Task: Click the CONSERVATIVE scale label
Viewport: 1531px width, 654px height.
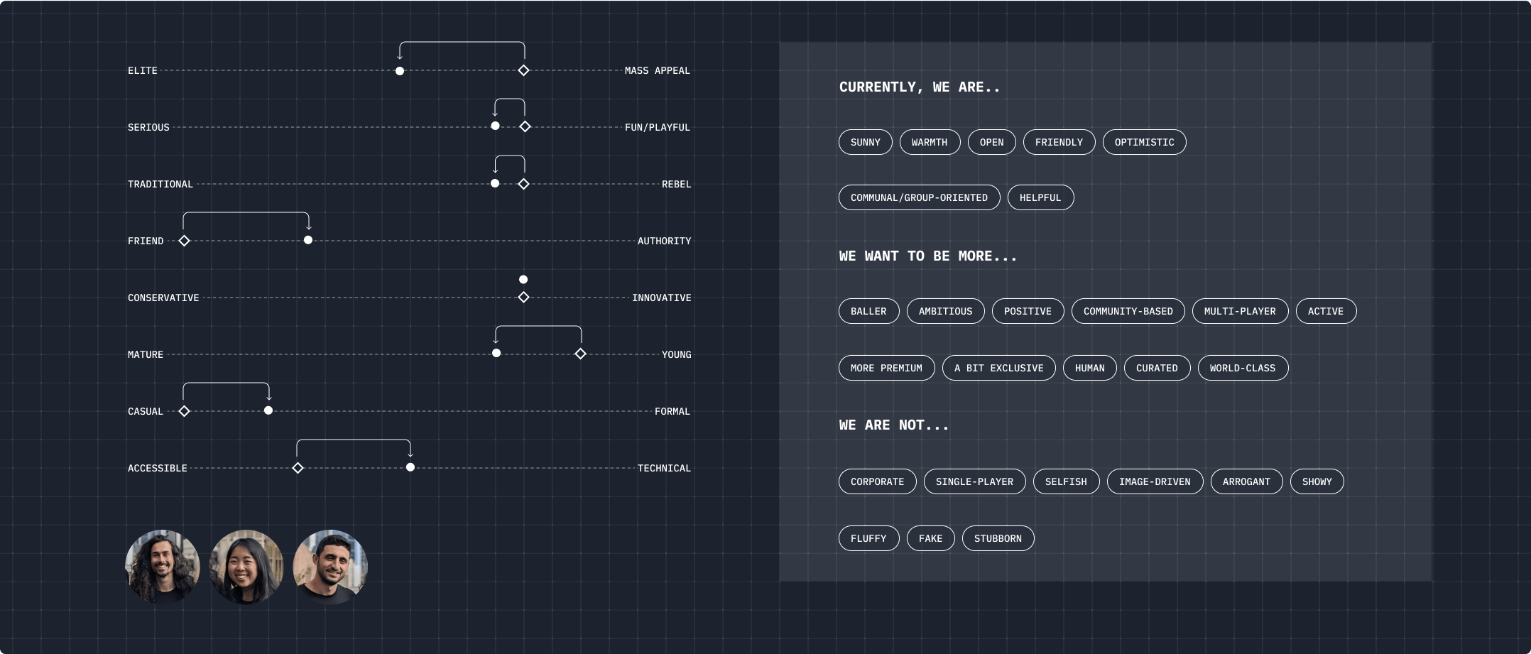Action: [163, 298]
